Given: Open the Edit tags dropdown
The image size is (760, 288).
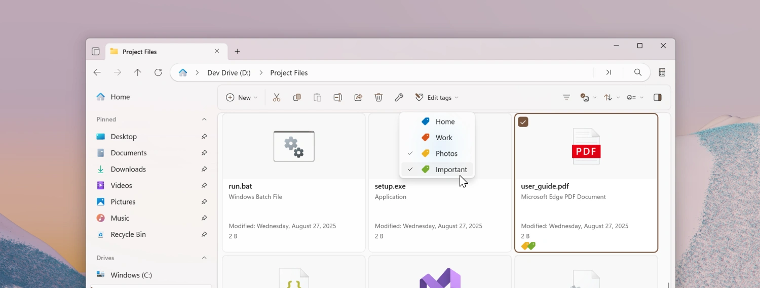Looking at the screenshot, I should pyautogui.click(x=437, y=98).
